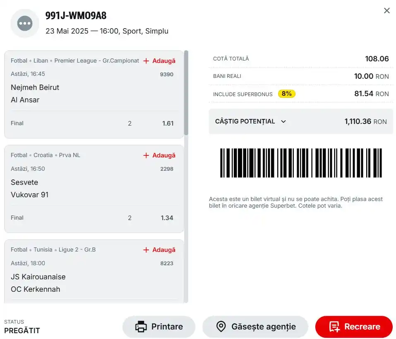Click the Găsește agenție button
This screenshot has width=396, height=339.
pyautogui.click(x=255, y=327)
